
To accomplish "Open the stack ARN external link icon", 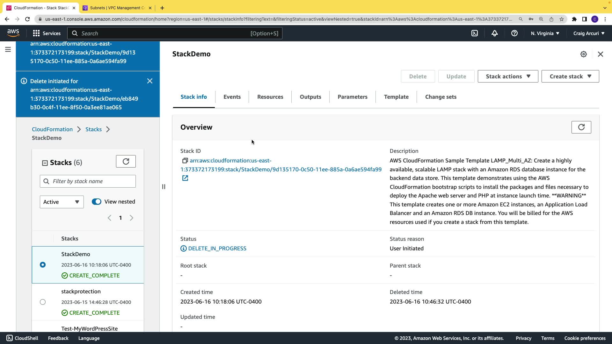I will pos(185,178).
